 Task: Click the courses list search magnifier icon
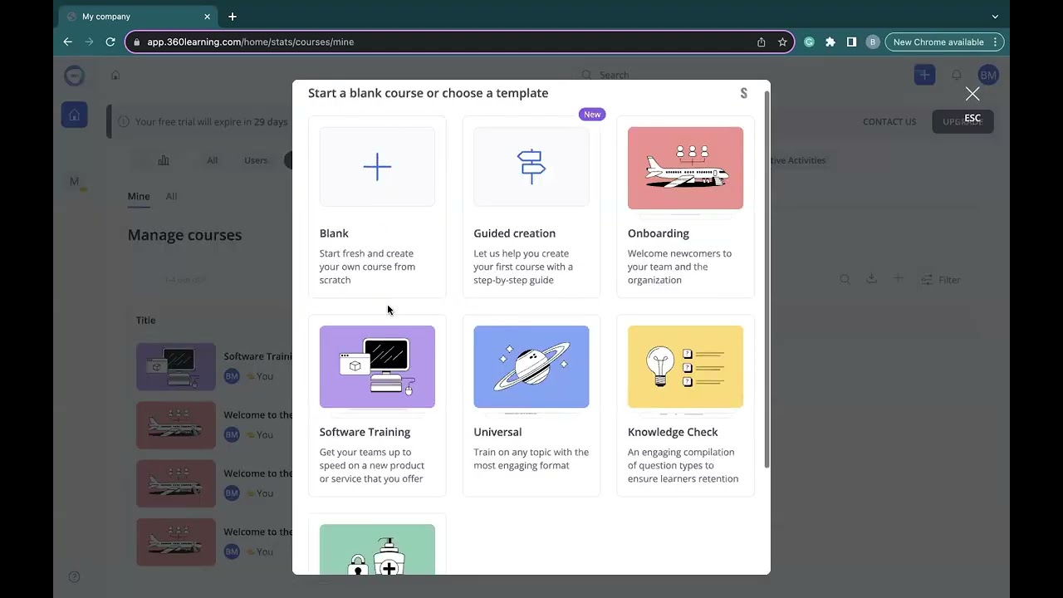click(845, 279)
